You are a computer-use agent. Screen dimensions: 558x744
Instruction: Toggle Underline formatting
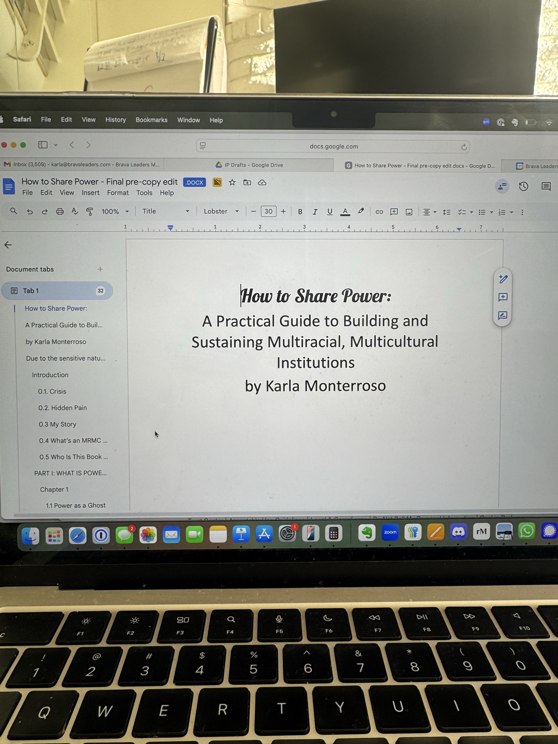[330, 212]
